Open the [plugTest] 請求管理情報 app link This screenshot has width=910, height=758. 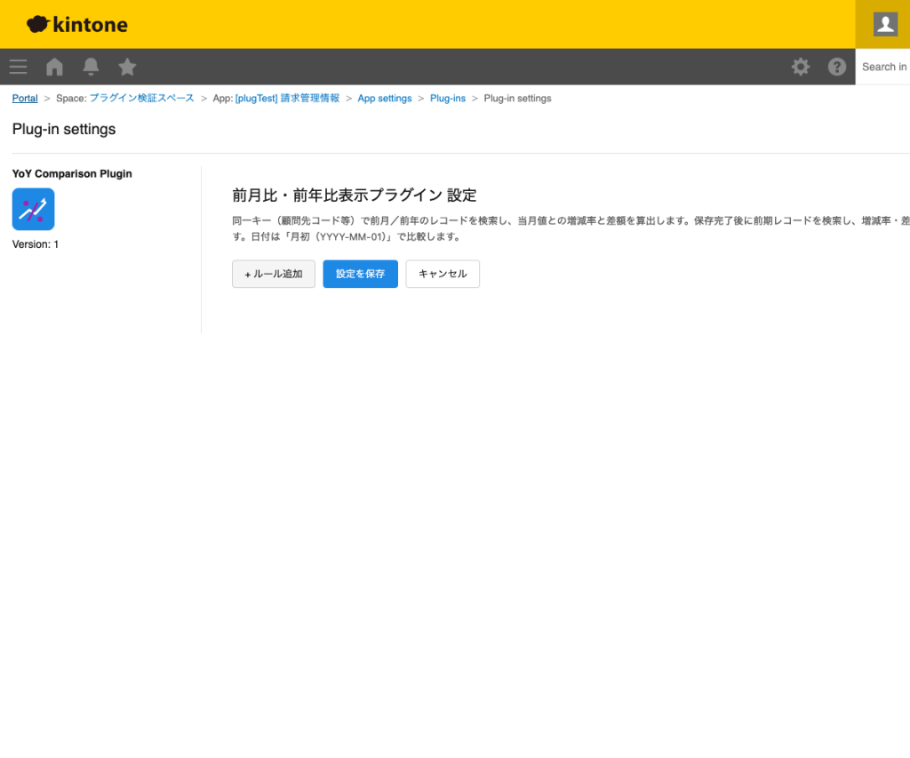285,98
